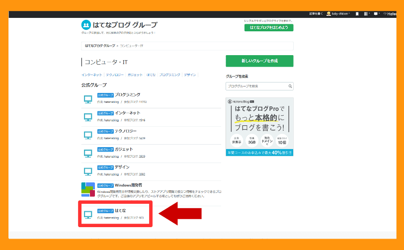Click the 記事を書く link in top bar
Screen dimensions: 404x250
[316, 14]
